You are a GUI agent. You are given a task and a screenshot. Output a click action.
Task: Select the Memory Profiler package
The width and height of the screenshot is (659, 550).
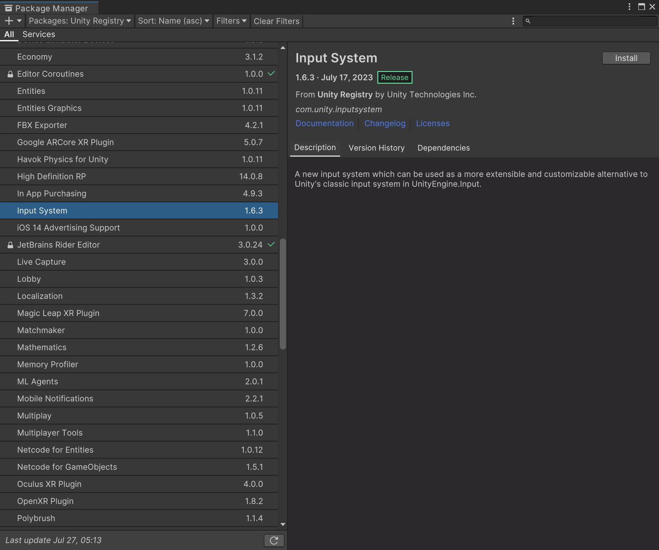139,365
